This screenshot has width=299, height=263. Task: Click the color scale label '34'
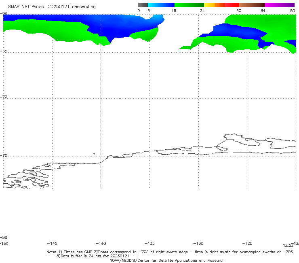coord(202,11)
